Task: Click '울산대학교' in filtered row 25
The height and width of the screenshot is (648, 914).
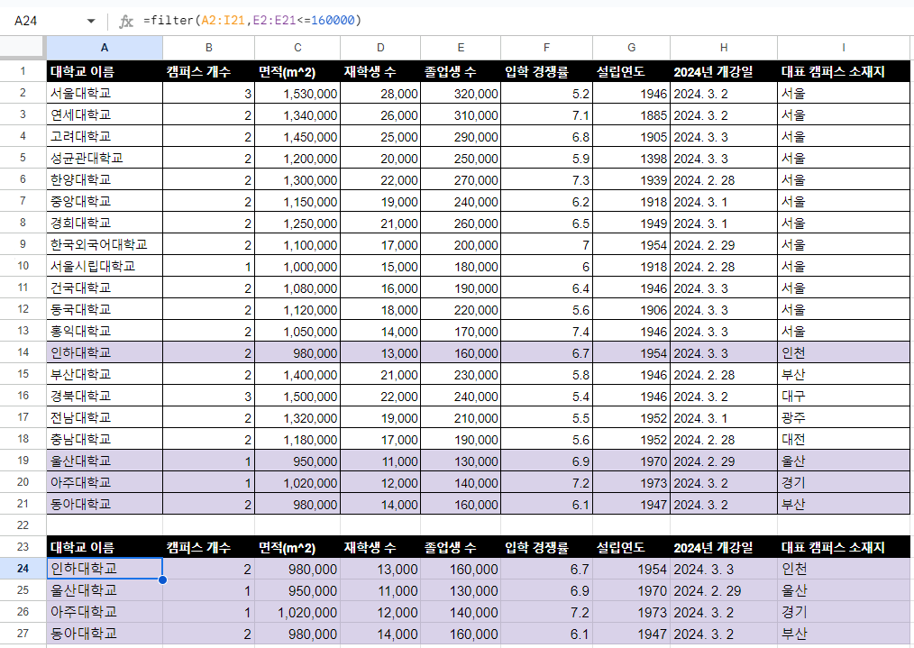Action: (x=105, y=590)
